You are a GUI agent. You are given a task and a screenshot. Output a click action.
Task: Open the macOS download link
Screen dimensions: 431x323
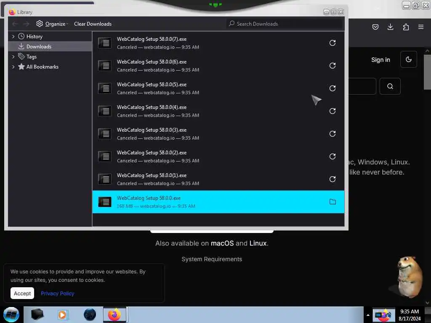[x=222, y=243]
